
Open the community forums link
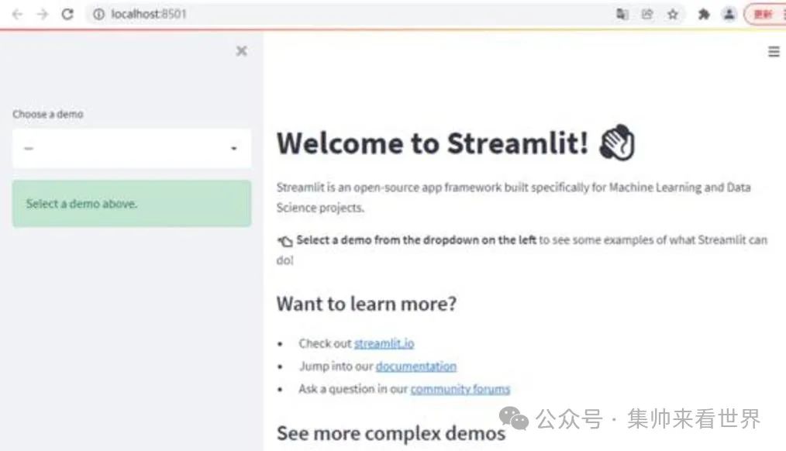pos(460,389)
